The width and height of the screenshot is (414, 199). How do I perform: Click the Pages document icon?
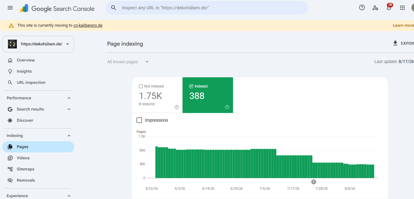click(10, 147)
